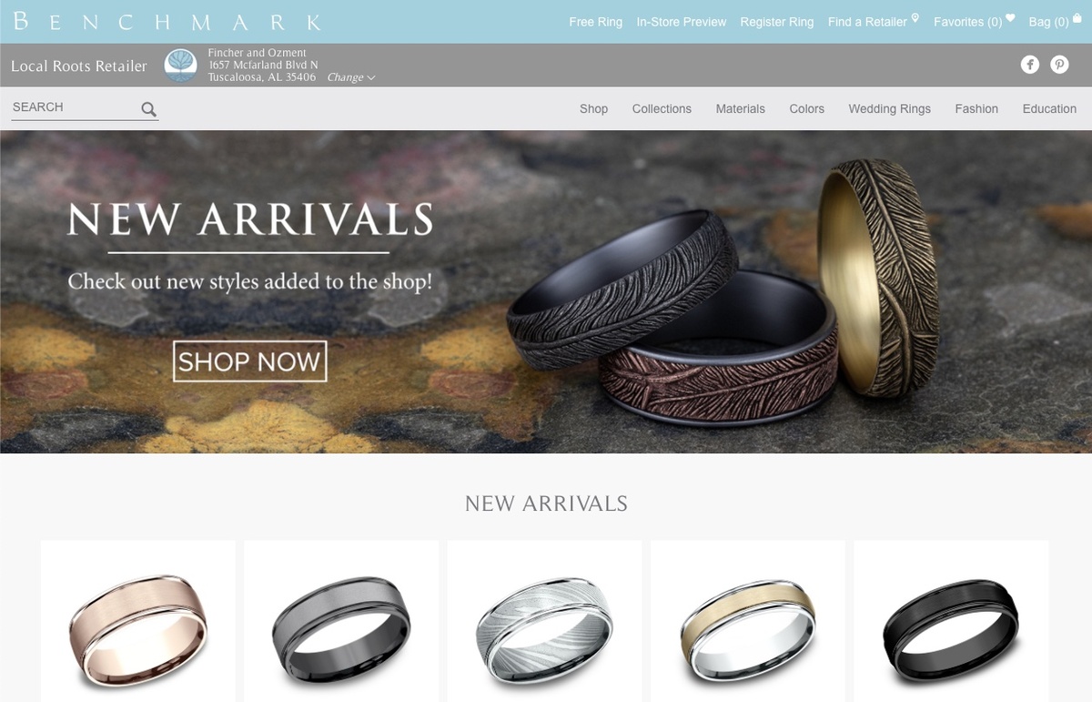Open the In-Store Preview link

682,22
